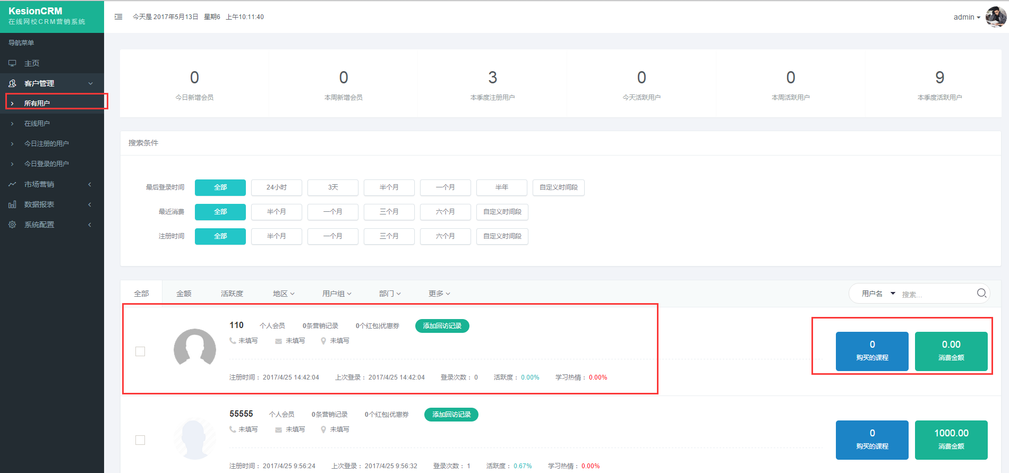This screenshot has width=1009, height=473.
Task: Check the checkbox for user 110
Action: (x=140, y=351)
